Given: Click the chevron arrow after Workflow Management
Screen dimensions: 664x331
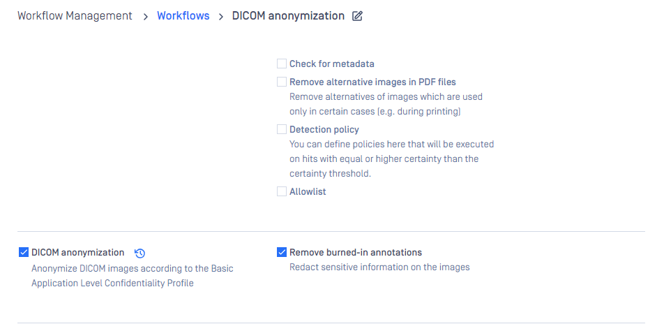Looking at the screenshot, I should 145,17.
